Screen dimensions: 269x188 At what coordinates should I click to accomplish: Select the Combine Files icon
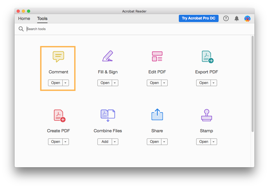point(108,115)
